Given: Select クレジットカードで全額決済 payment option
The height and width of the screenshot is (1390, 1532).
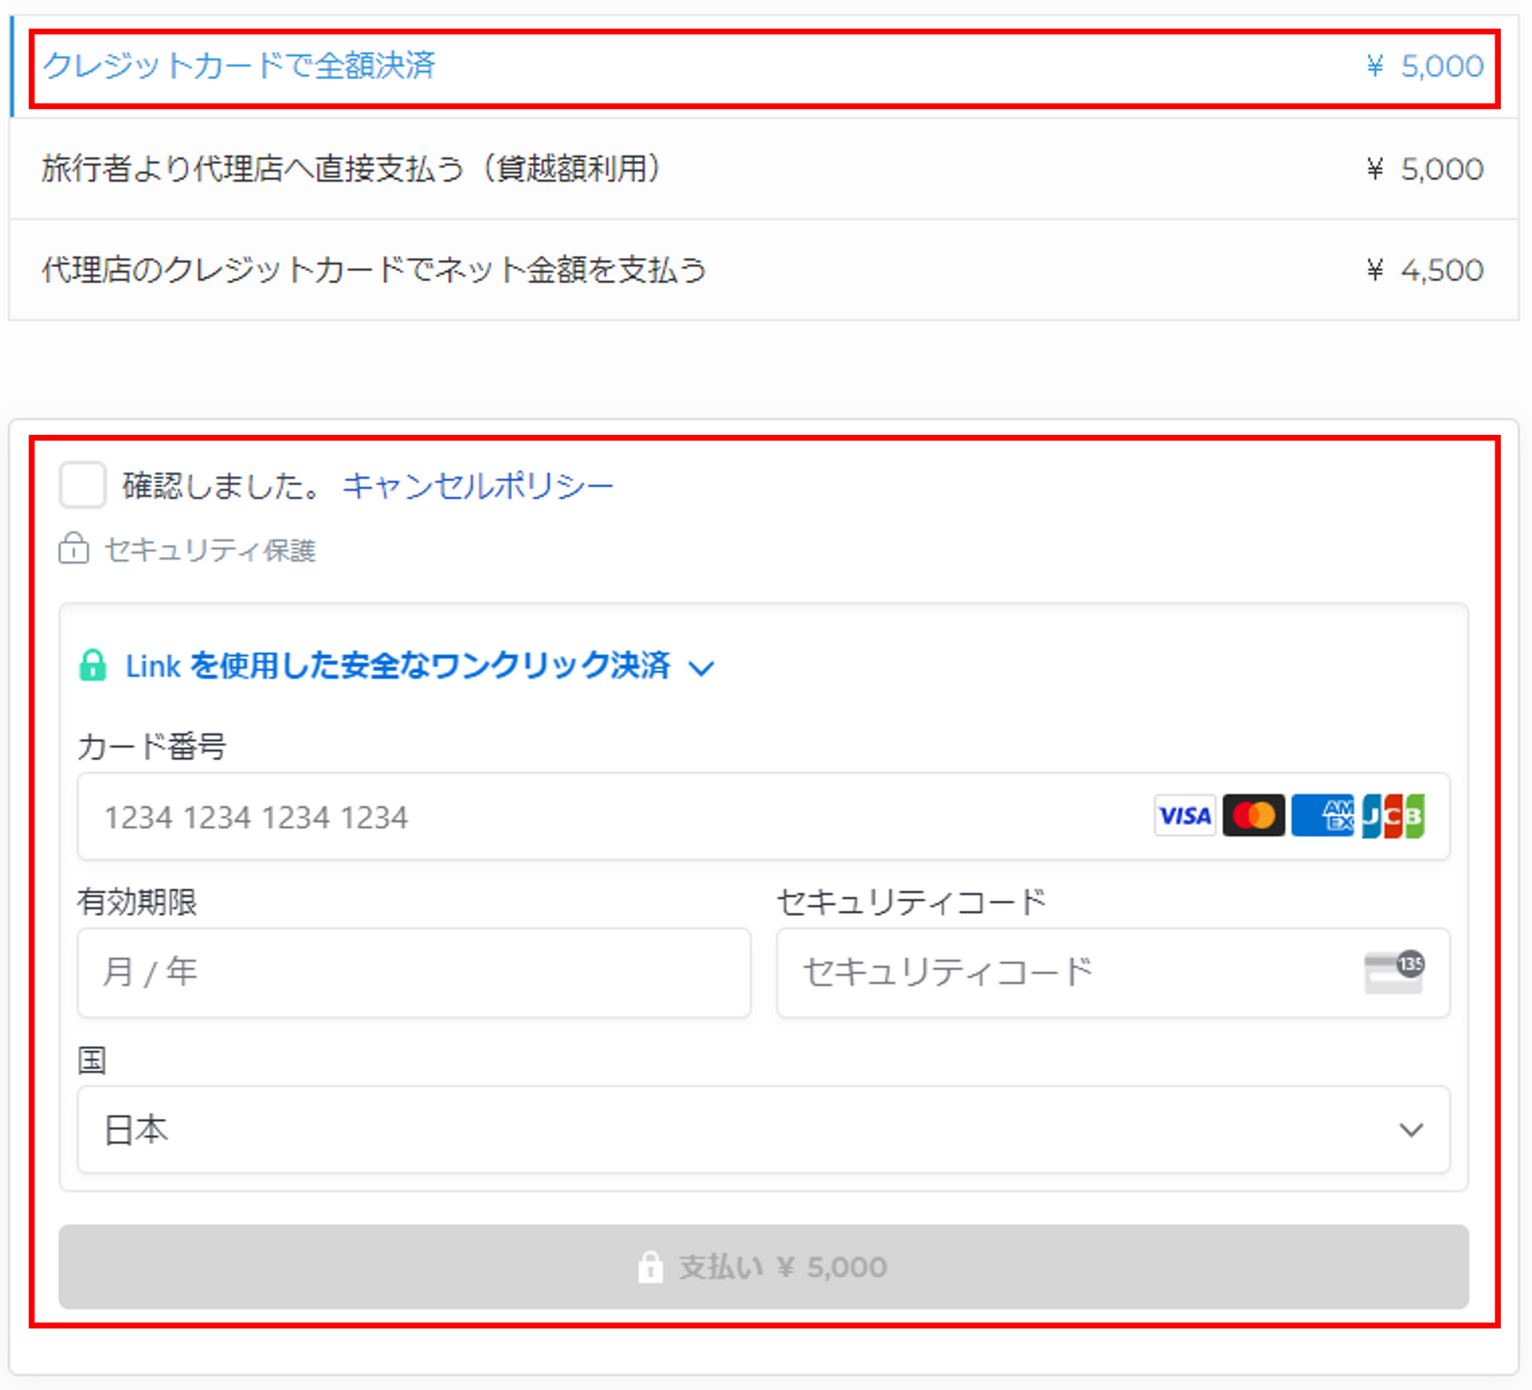Looking at the screenshot, I should point(764,66).
